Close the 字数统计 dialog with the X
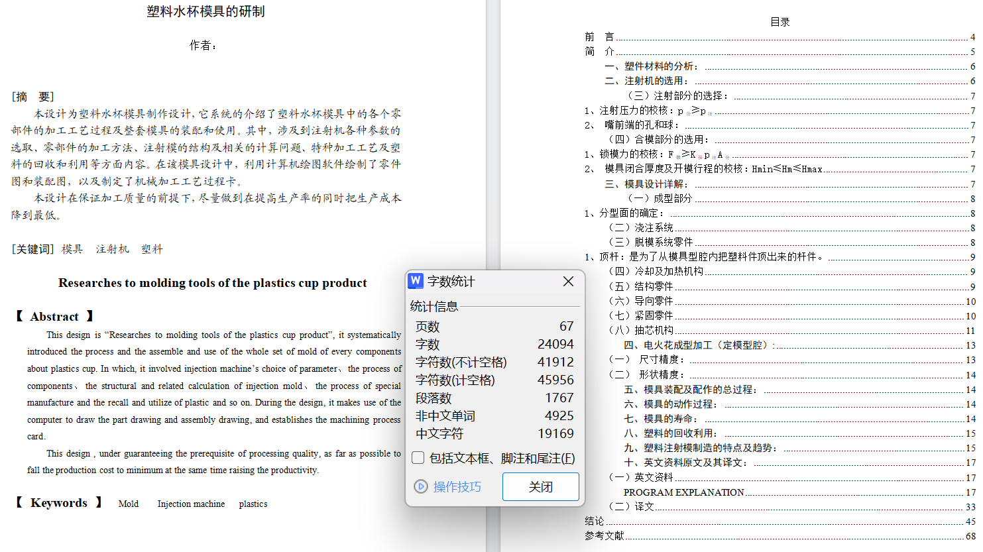The height and width of the screenshot is (552, 983). [x=568, y=282]
